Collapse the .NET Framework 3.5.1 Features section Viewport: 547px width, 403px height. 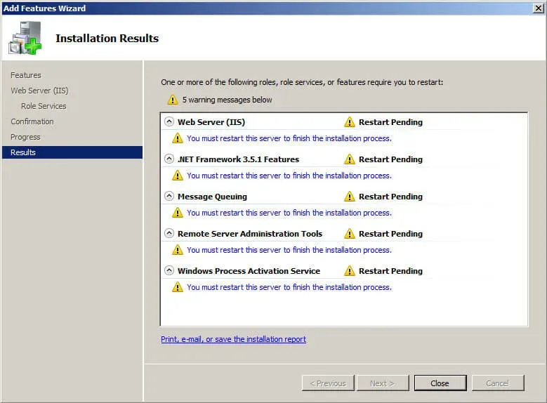(169, 159)
